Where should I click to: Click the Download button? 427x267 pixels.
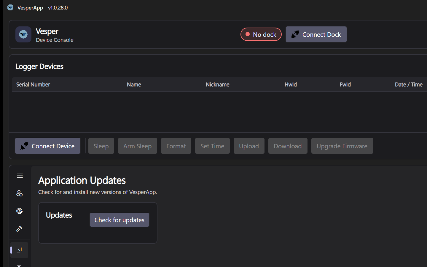pyautogui.click(x=288, y=146)
